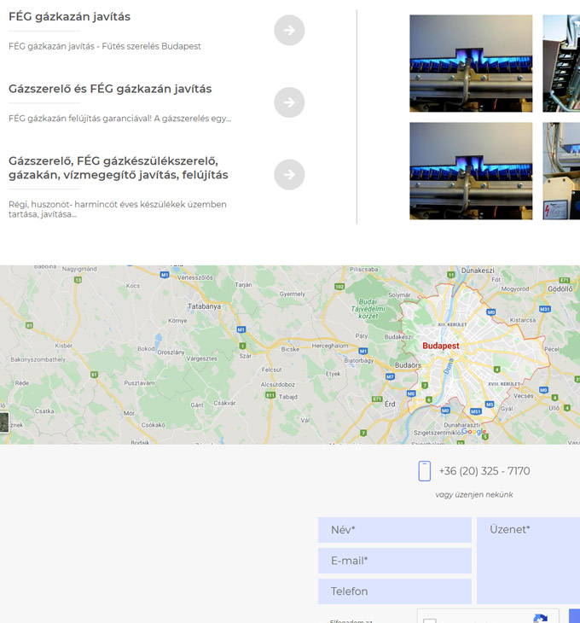The width and height of the screenshot is (580, 623).
Task: Click into the Telefon field
Action: point(395,591)
